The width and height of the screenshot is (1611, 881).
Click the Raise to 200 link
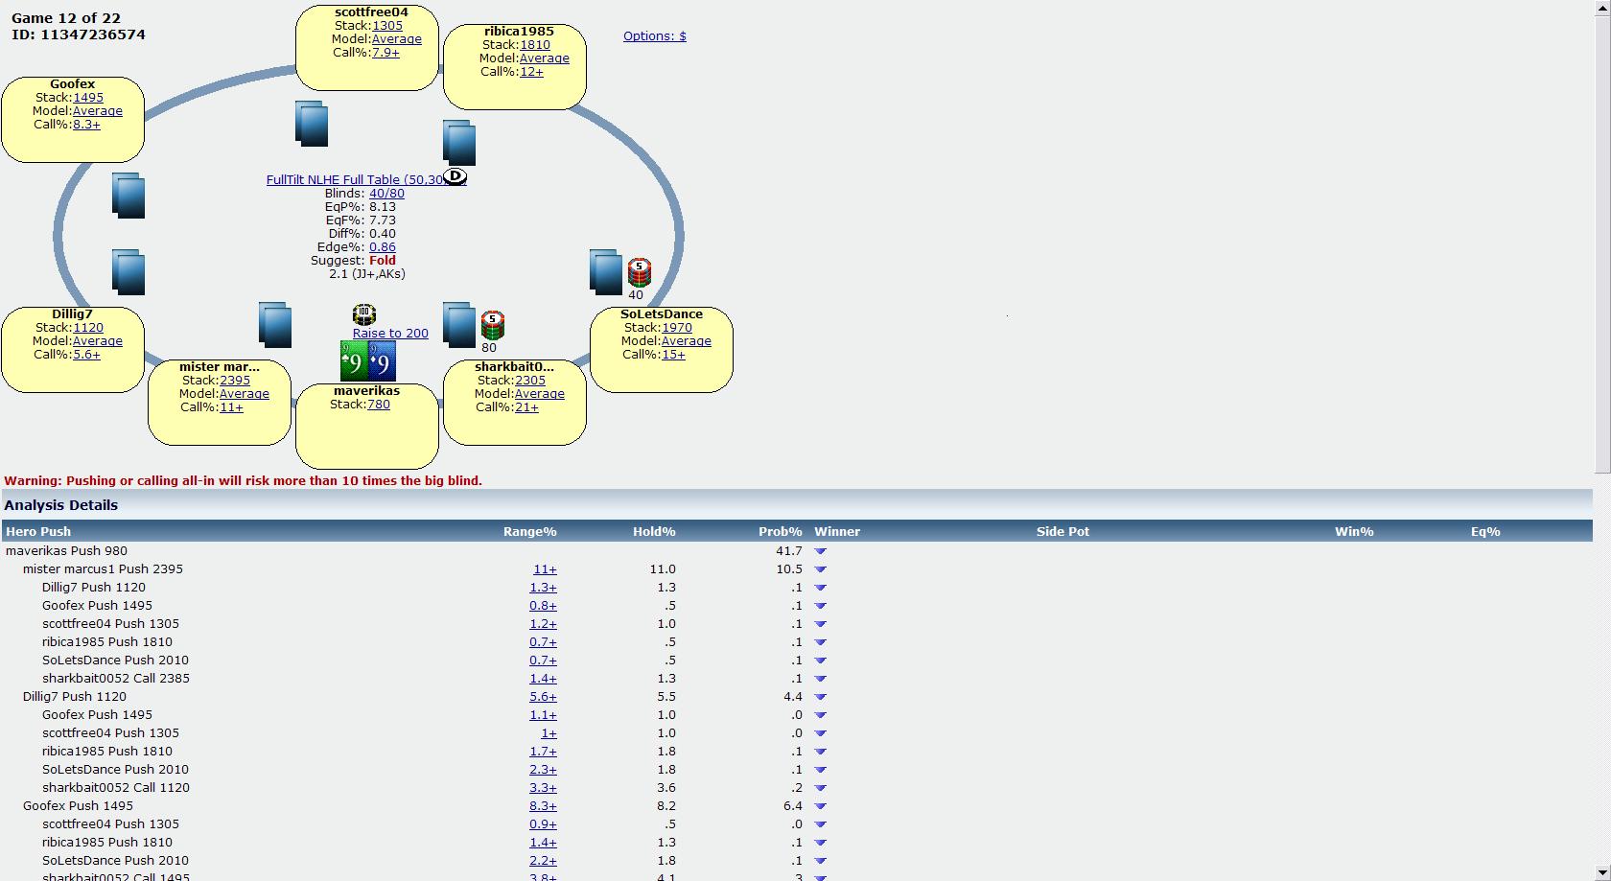[390, 334]
